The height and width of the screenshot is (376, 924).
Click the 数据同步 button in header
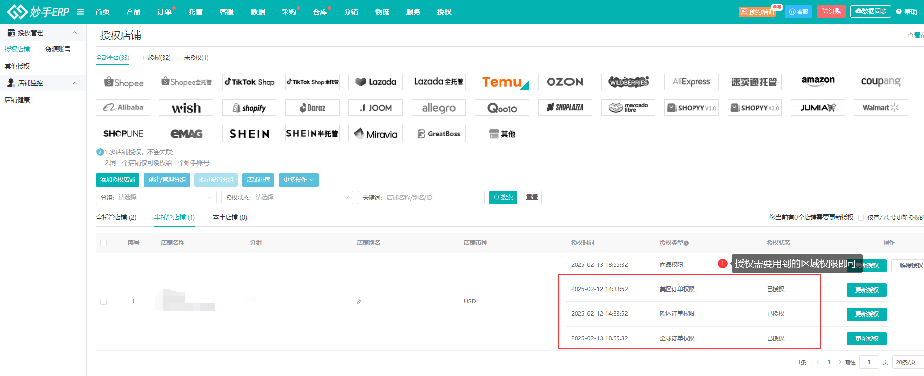coord(871,11)
